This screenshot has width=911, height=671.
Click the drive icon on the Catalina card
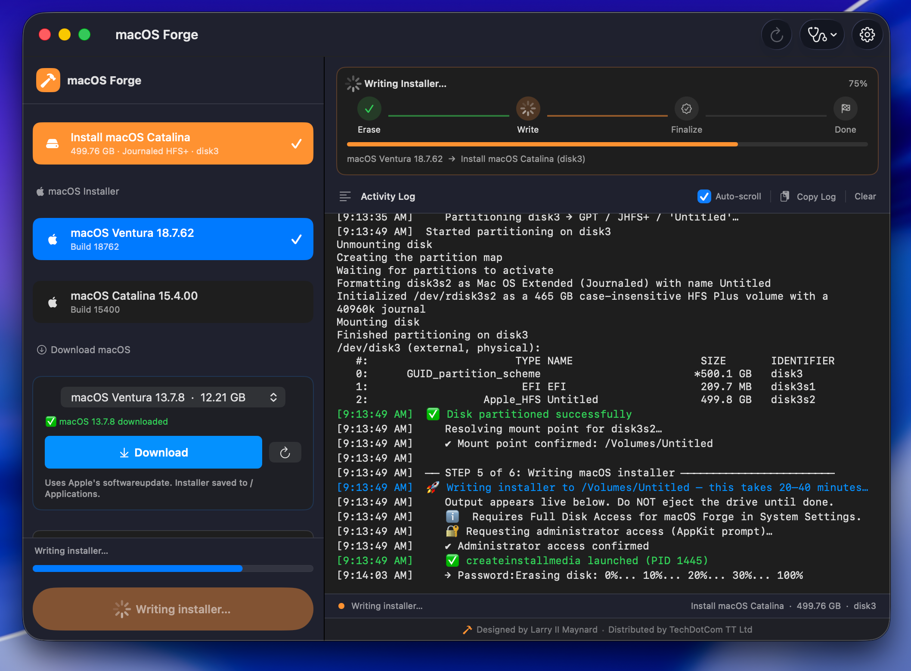[x=53, y=144]
